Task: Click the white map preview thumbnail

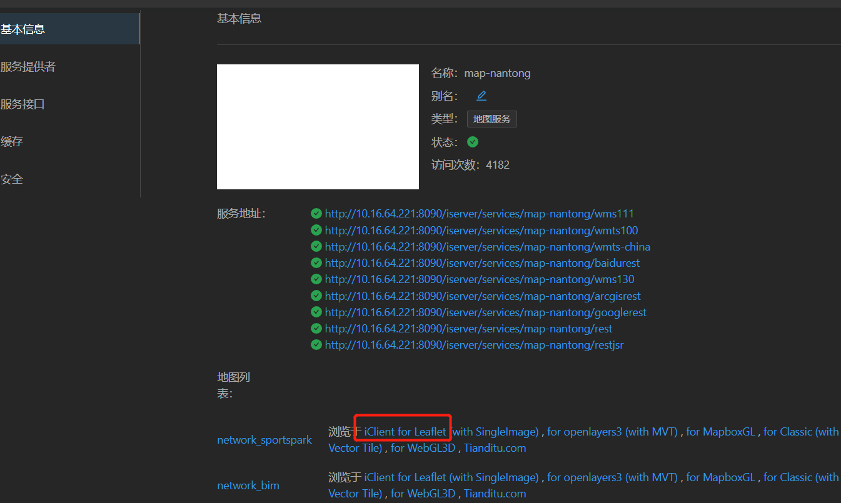Action: coord(318,126)
